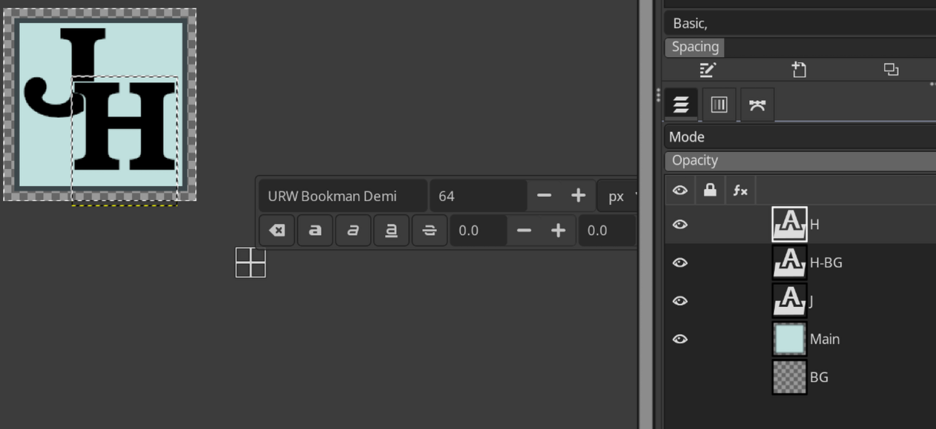Toggle bold text style

tap(315, 231)
